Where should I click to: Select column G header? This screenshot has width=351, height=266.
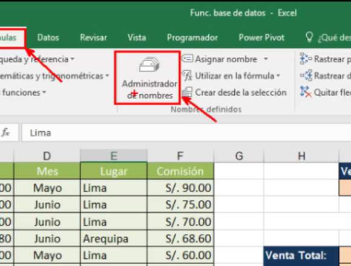tap(239, 155)
